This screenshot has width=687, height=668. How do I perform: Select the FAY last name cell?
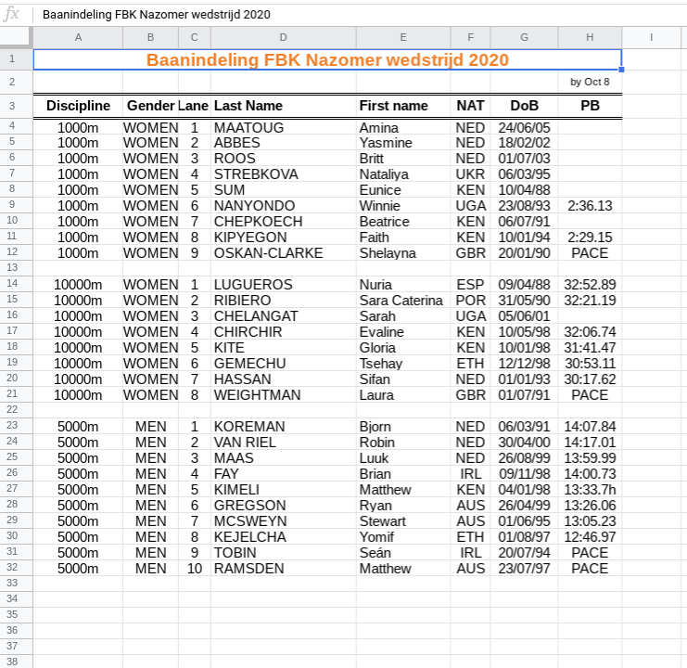coord(284,474)
